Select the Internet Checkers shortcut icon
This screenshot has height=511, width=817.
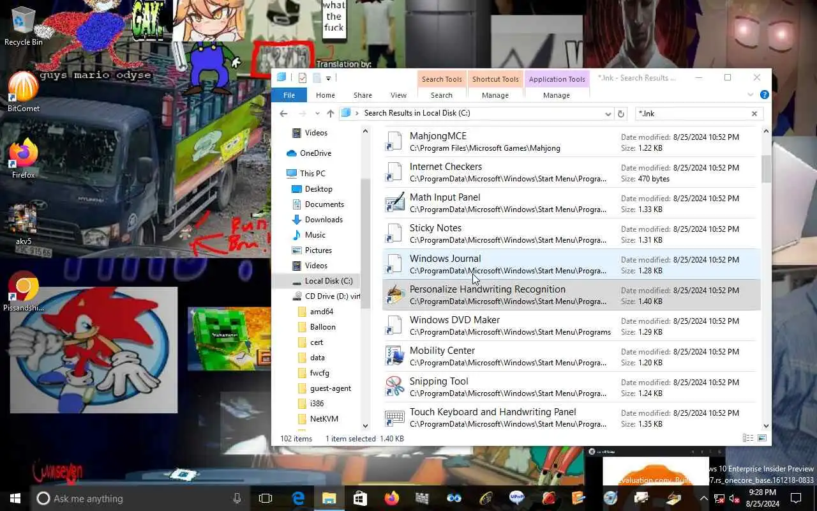point(395,172)
